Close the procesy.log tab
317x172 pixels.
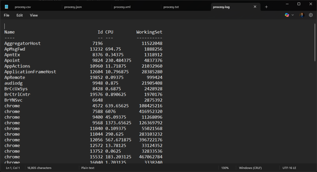[255, 7]
